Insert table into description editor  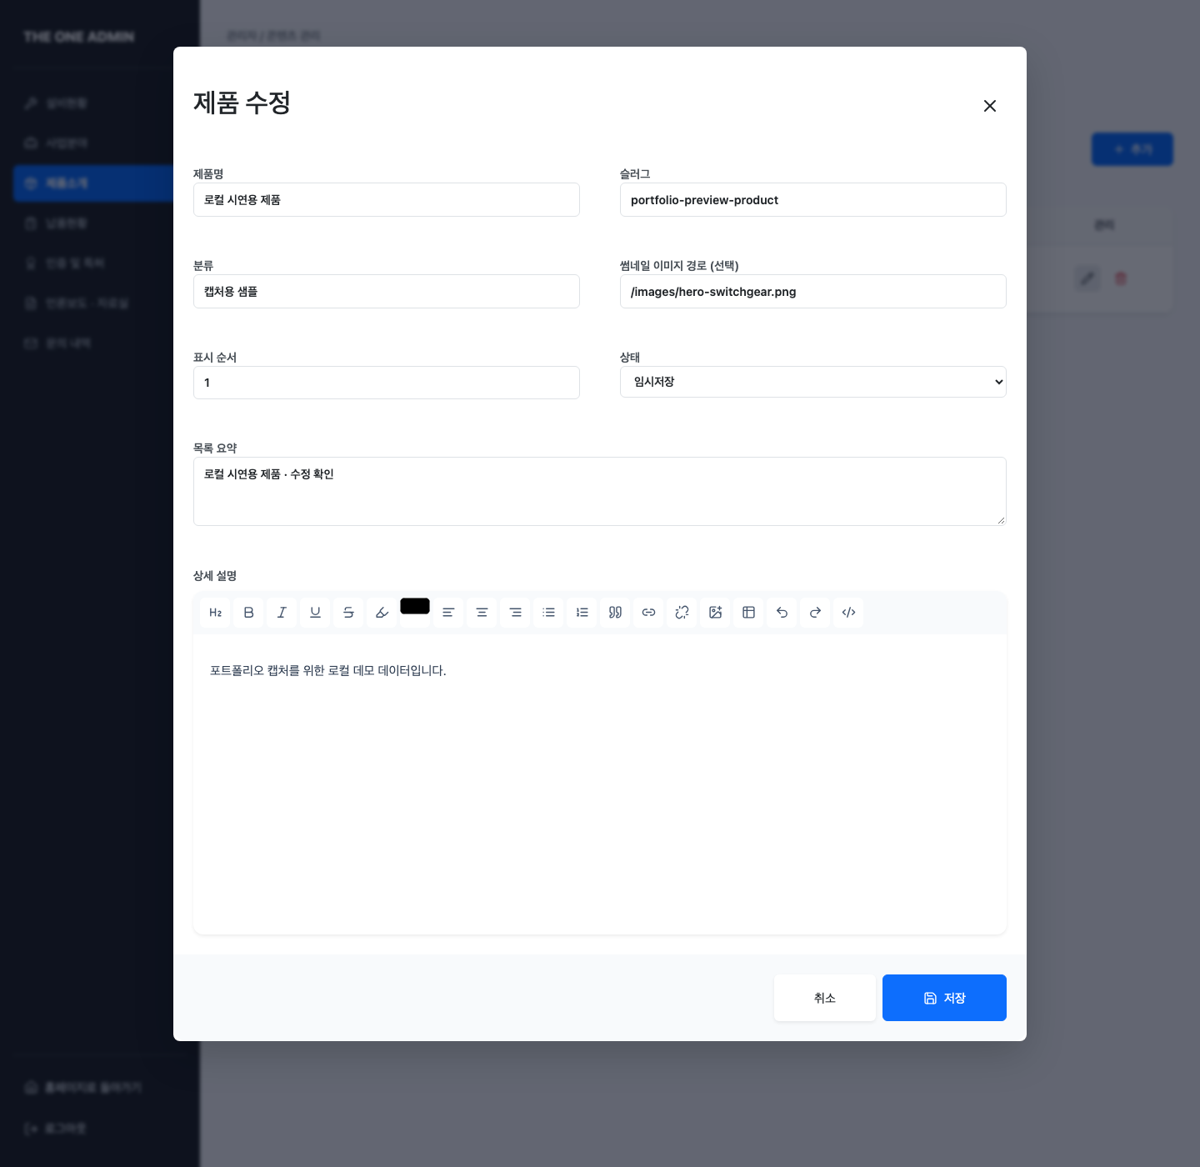click(748, 613)
